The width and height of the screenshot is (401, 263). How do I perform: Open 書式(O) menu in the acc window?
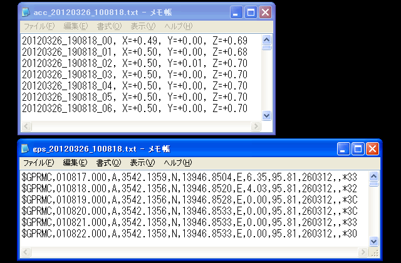(109, 26)
